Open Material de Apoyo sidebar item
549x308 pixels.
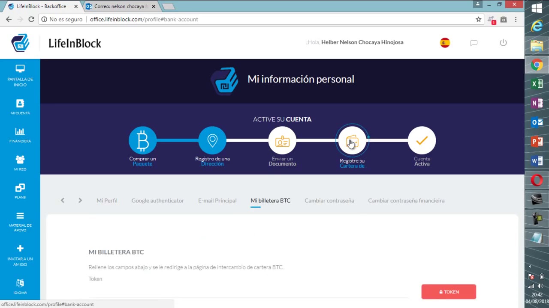(20, 222)
